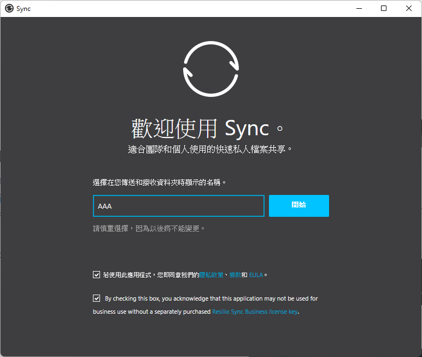Screen dimensions: 422x357
Task: Click the 歡迎使用 Sync heading text
Action: (207, 129)
